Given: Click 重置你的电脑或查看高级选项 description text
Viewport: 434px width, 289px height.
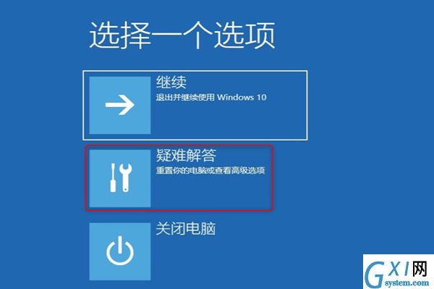Looking at the screenshot, I should (210, 170).
